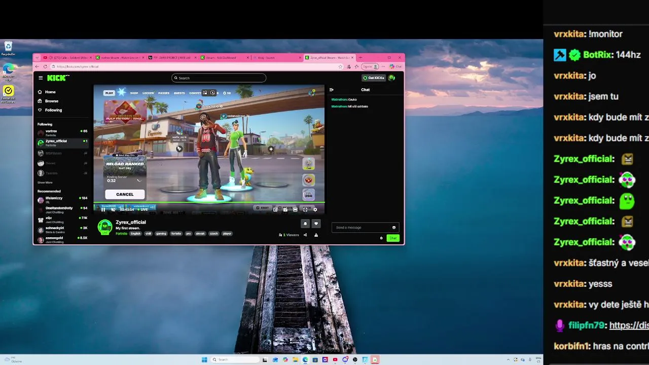This screenshot has width=649, height=365.
Task: Open recommended channel OneRandomDolly
Action: click(62, 209)
